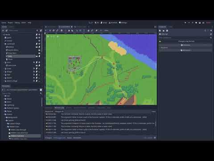Viewport: 214px width, 161px height.
Task: Switch to the Script workspace
Action: coord(104,23)
